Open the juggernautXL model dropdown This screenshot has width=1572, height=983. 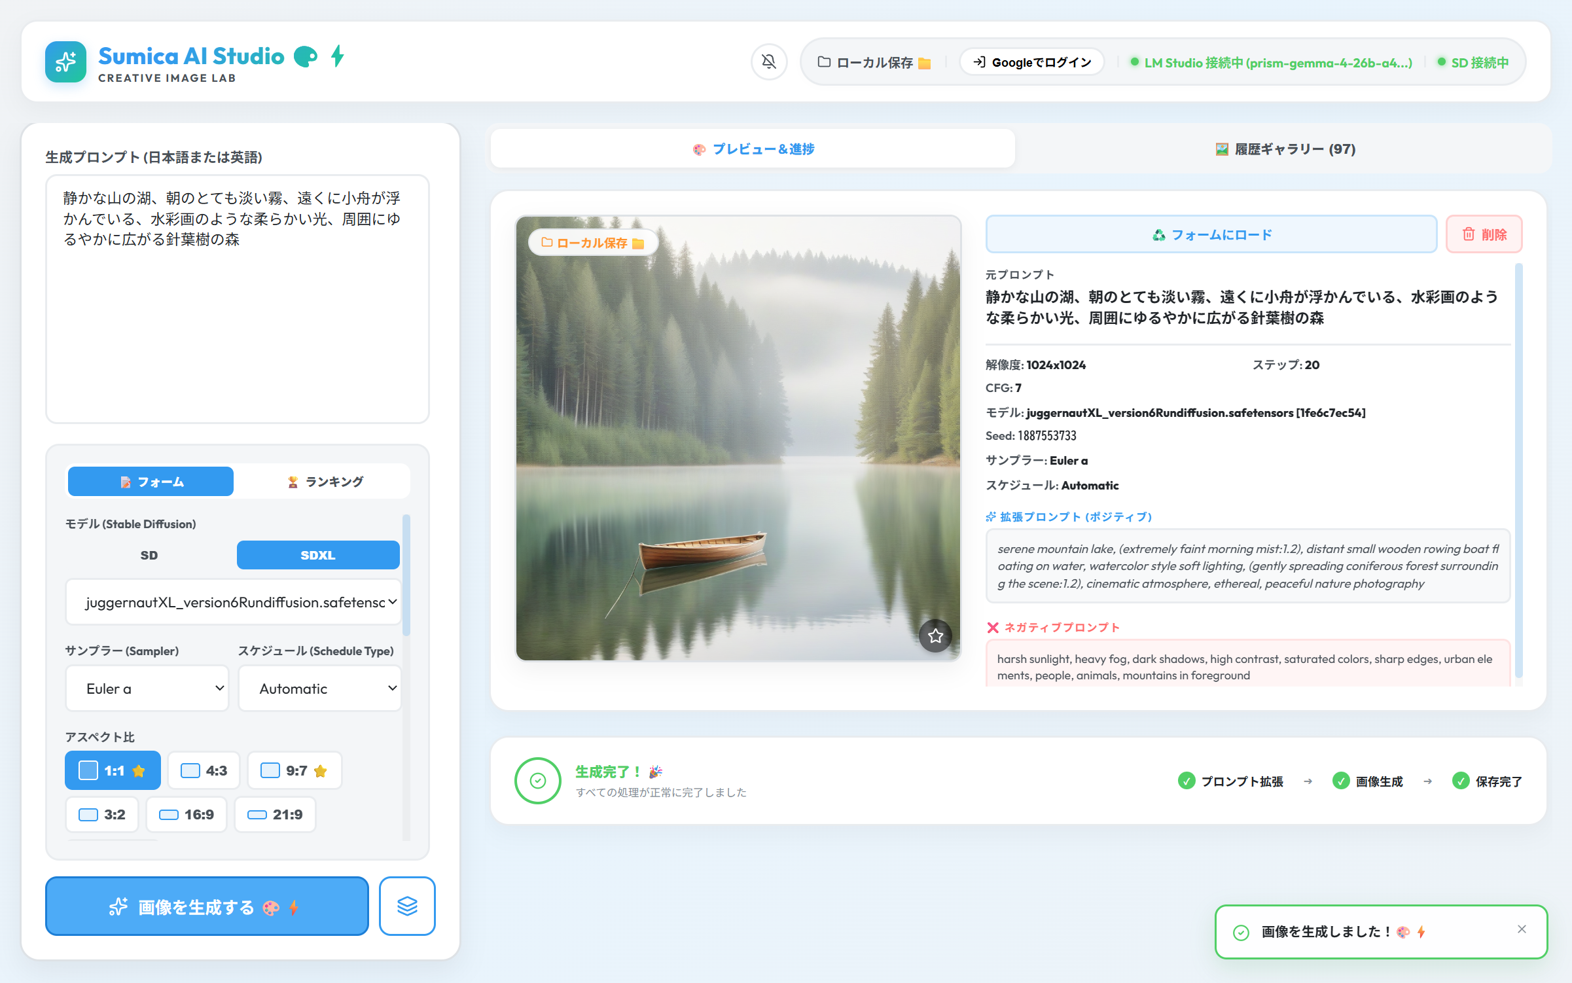[x=234, y=602]
